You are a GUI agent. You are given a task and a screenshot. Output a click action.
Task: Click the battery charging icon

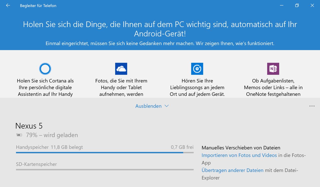pos(19,135)
